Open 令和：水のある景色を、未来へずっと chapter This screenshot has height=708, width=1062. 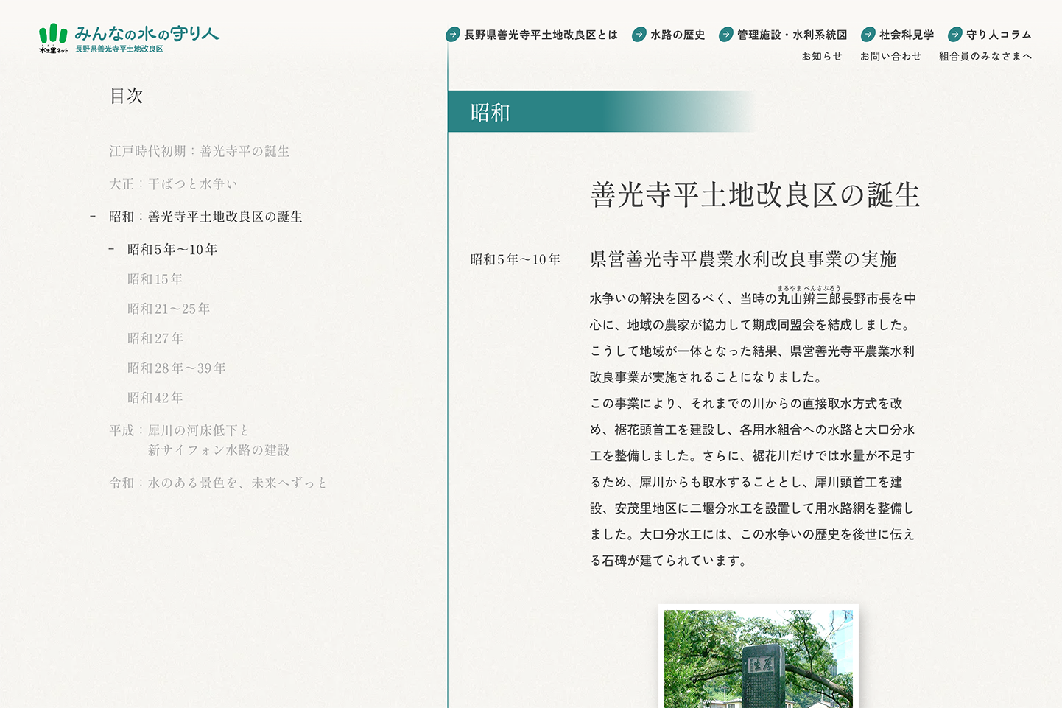coord(218,483)
